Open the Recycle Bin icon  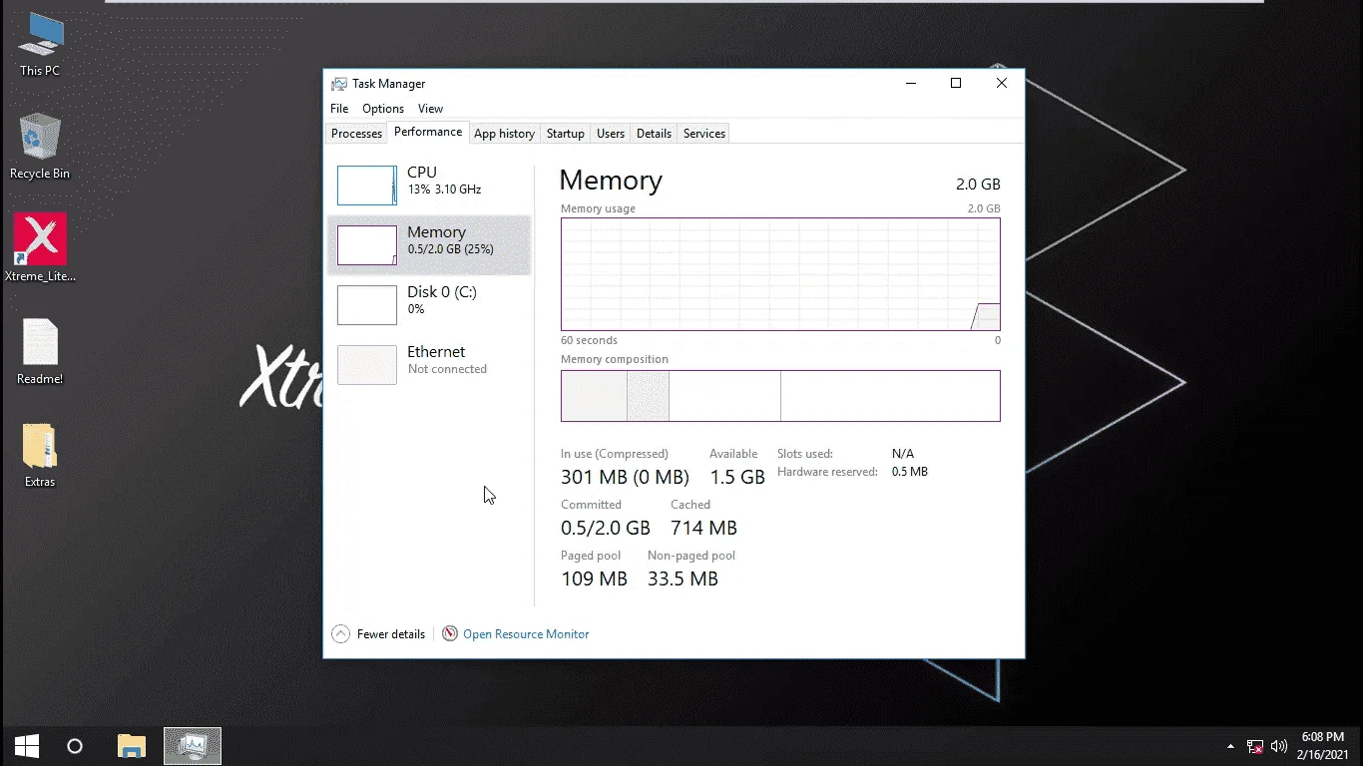click(40, 147)
